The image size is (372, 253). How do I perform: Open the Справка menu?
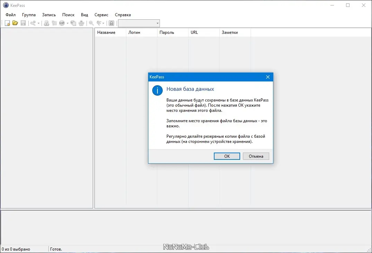(123, 15)
